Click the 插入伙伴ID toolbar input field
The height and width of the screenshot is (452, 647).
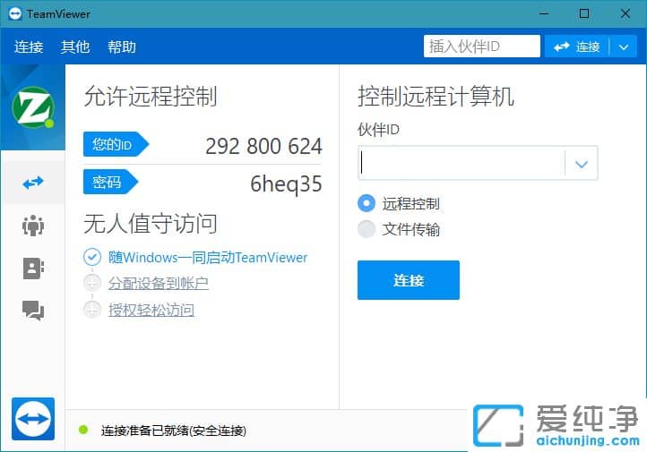pyautogui.click(x=481, y=47)
